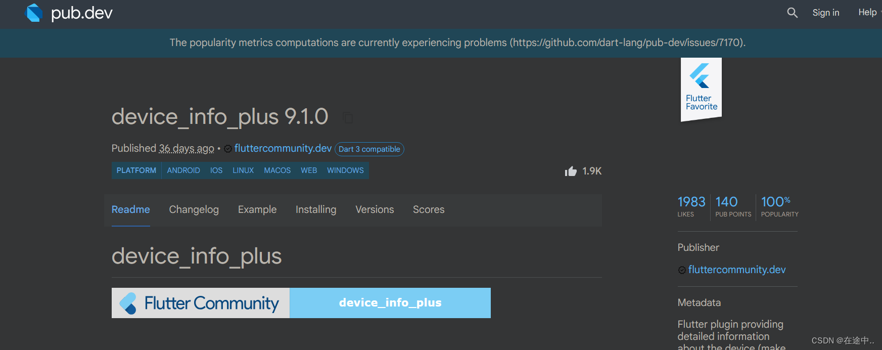This screenshot has width=882, height=350.
Task: Click the 100% POPULARITY score
Action: (x=780, y=206)
